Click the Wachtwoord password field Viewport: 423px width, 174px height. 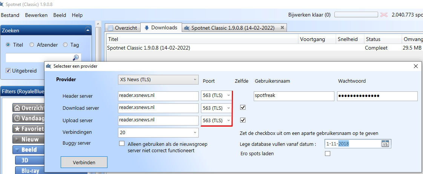coord(377,96)
